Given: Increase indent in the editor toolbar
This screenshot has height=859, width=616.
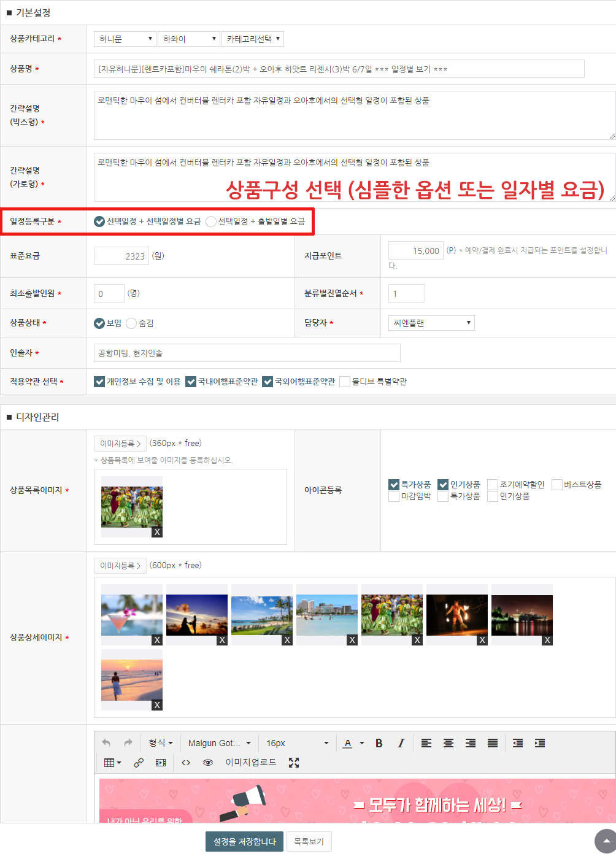Looking at the screenshot, I should (540, 743).
